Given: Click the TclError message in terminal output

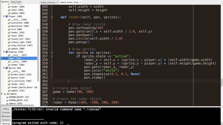Looking at the screenshot, I should pyautogui.click(x=56, y=109).
